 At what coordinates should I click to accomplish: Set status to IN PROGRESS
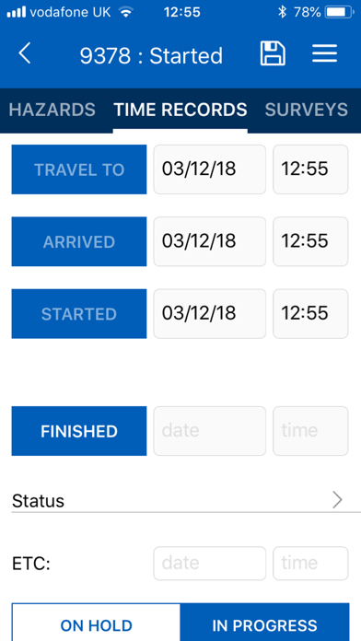pyautogui.click(x=264, y=622)
